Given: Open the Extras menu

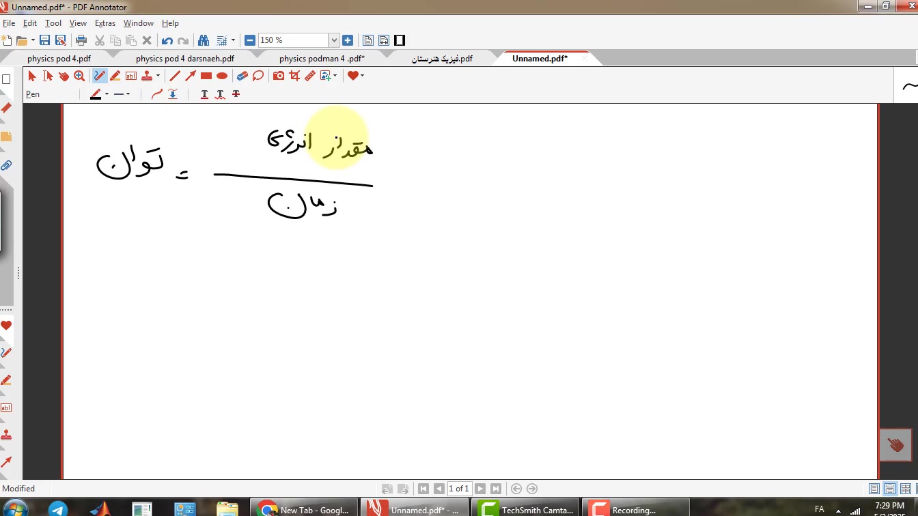Looking at the screenshot, I should tap(105, 23).
